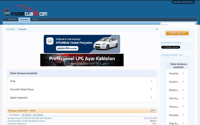Click arrow icon beside Rolanti Gecikmesi thread
This screenshot has height=125, width=200.
point(8,124)
